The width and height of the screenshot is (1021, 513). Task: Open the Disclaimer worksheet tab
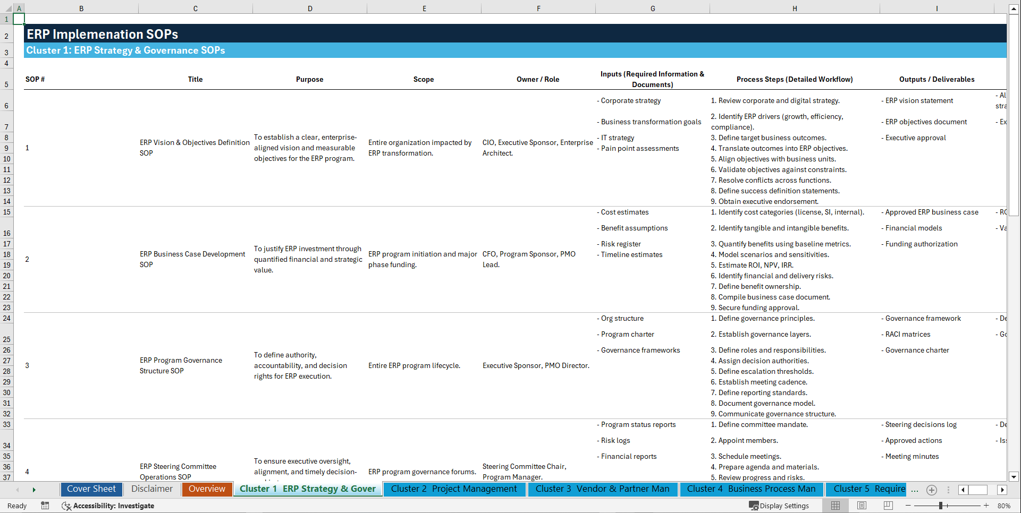pos(151,489)
